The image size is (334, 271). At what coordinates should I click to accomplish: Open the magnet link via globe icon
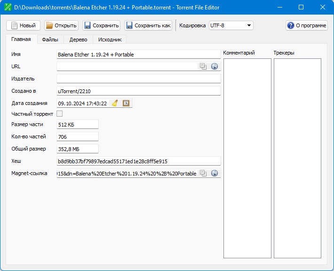215,173
